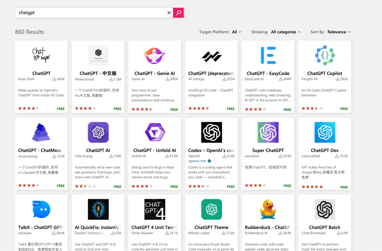Expand the Showing All categories dropdown

pyautogui.click(x=286, y=32)
